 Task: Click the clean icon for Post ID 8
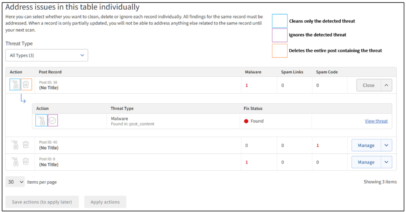(15, 162)
